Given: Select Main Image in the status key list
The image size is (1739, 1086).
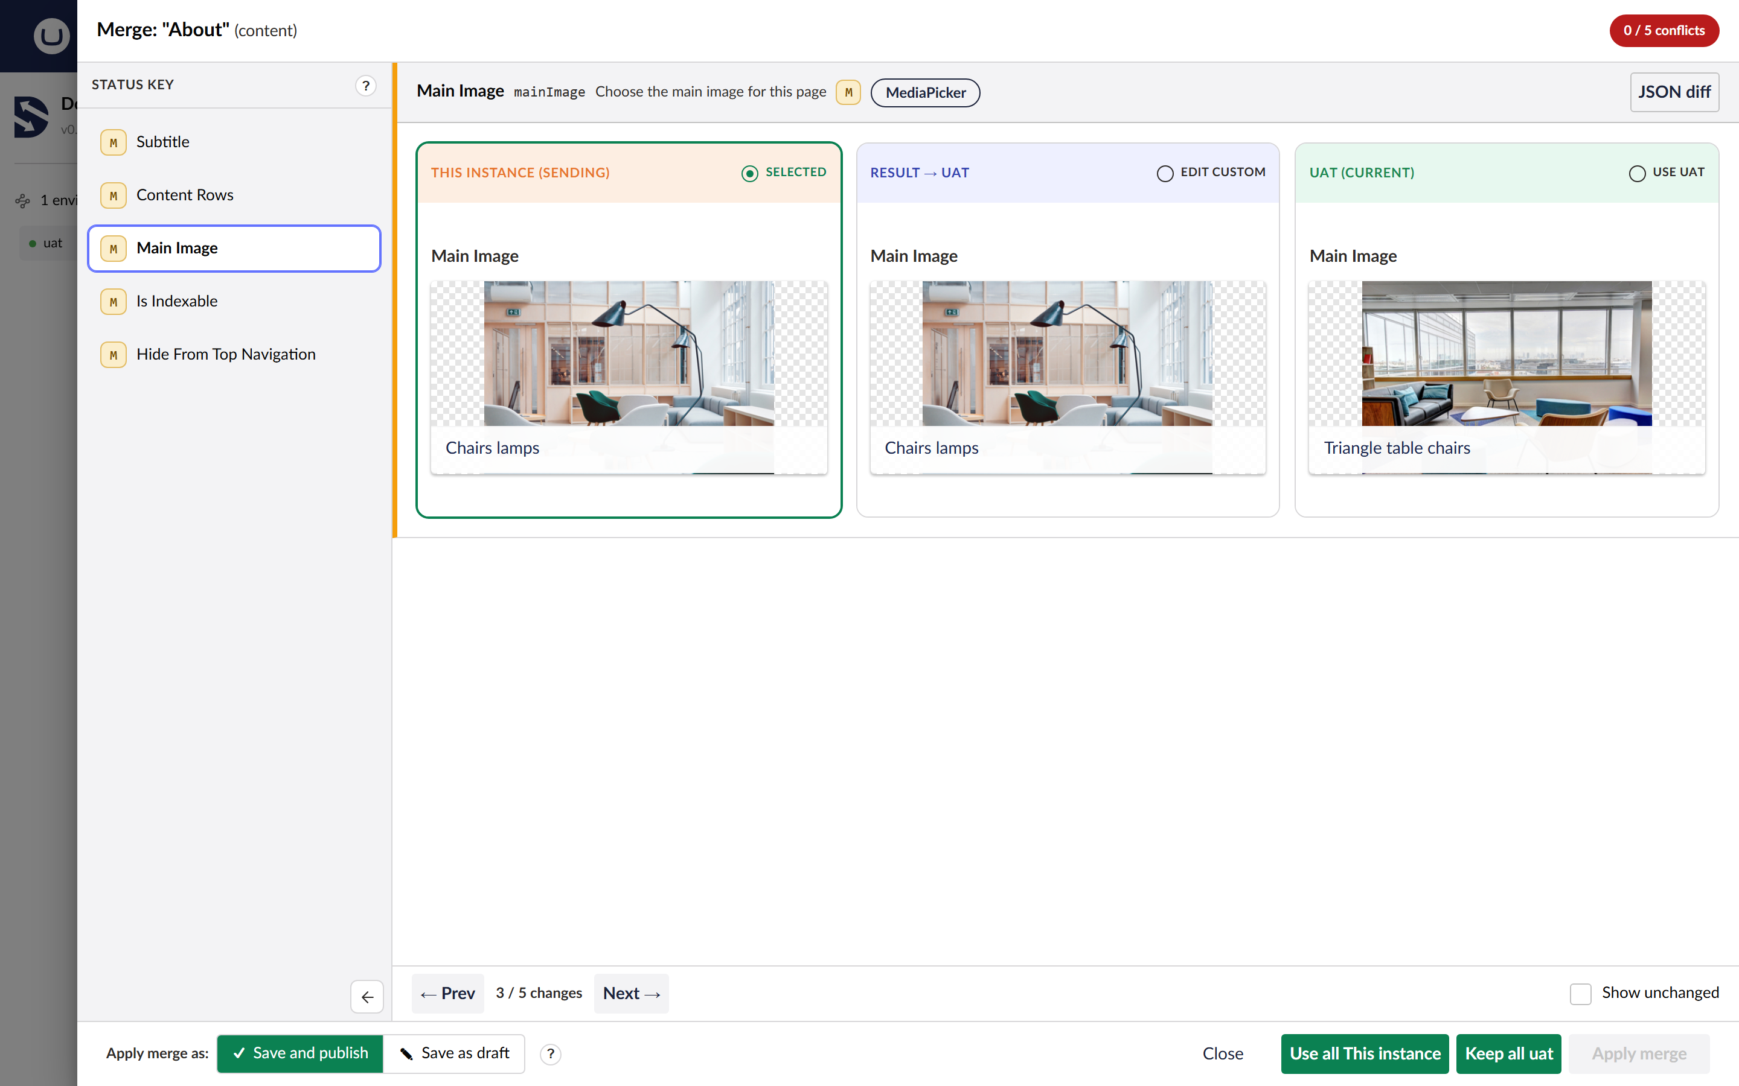Looking at the screenshot, I should click(234, 249).
